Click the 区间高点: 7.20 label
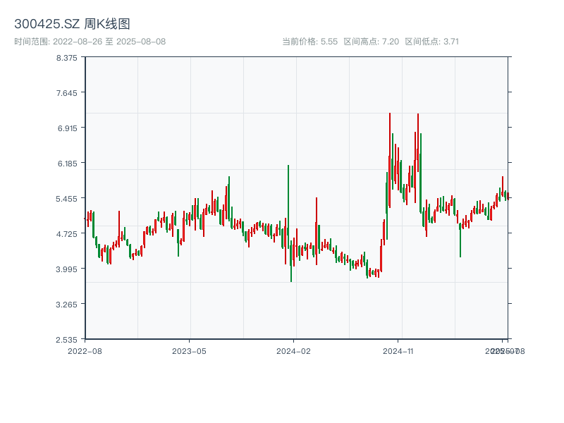This screenshot has width=564, height=423. 372,42
